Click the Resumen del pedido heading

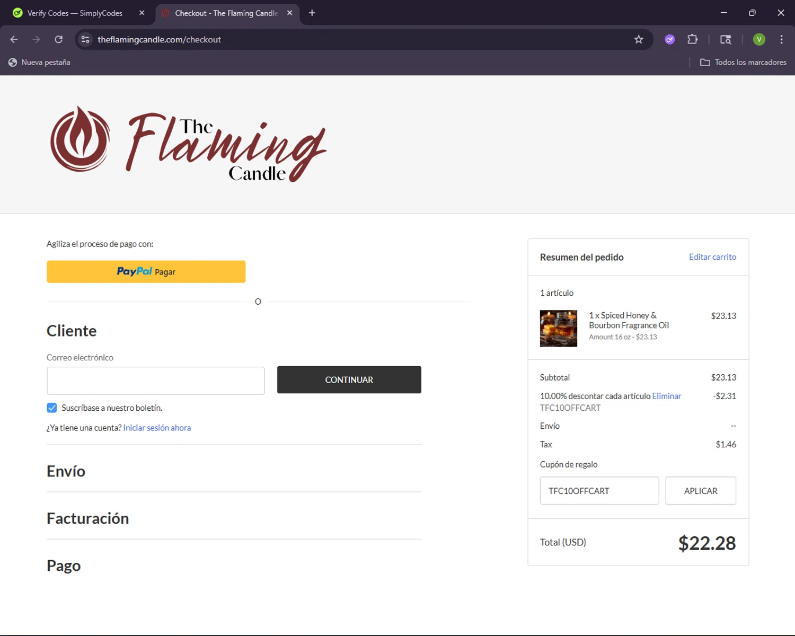point(581,257)
